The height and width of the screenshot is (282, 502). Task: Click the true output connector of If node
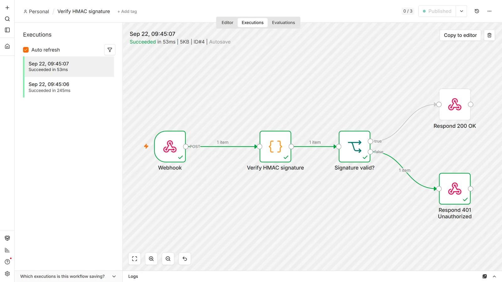pyautogui.click(x=370, y=141)
